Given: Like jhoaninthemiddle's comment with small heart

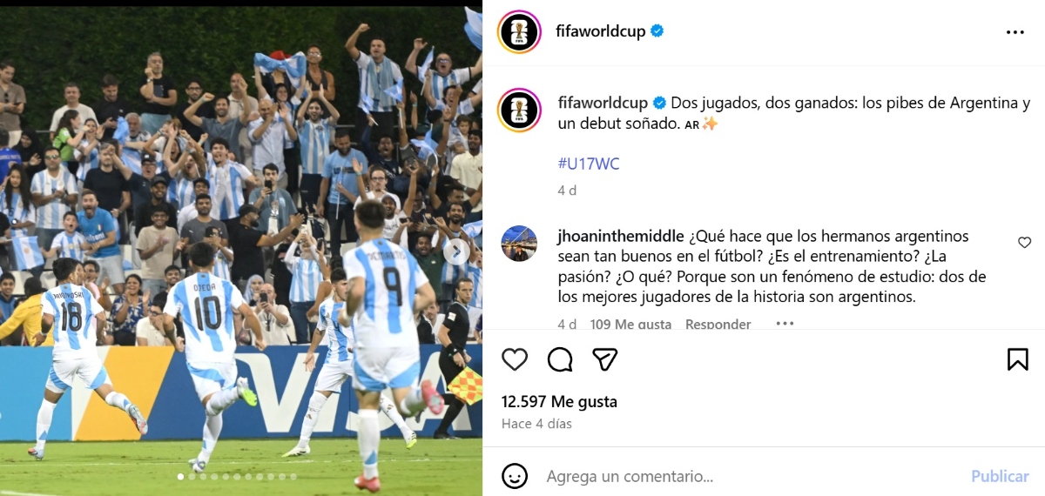Looking at the screenshot, I should click(1024, 243).
